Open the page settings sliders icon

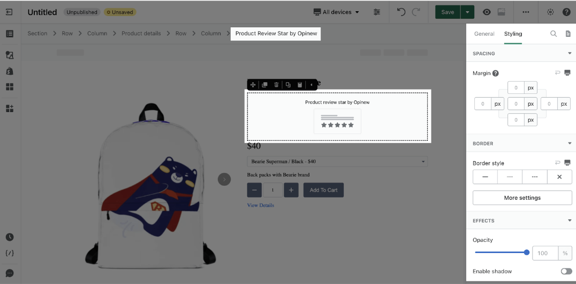pos(376,12)
